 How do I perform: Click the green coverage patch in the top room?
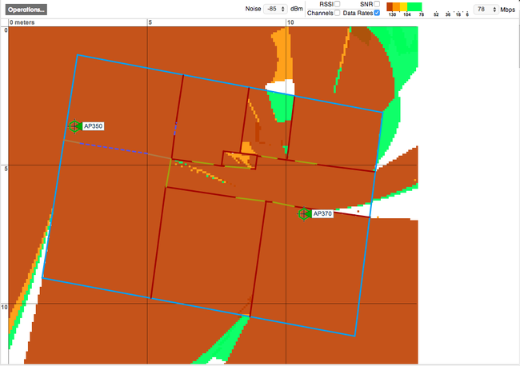coord(280,105)
